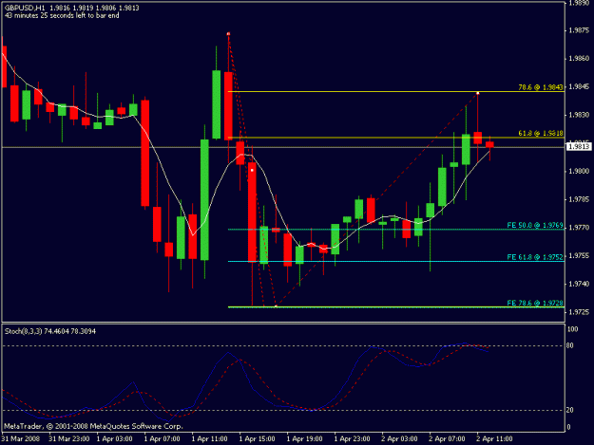Screen dimensions: 594x445
Task: Select the 'FE 50.0 @ 1.9769' expansion label
Action: pyautogui.click(x=535, y=225)
